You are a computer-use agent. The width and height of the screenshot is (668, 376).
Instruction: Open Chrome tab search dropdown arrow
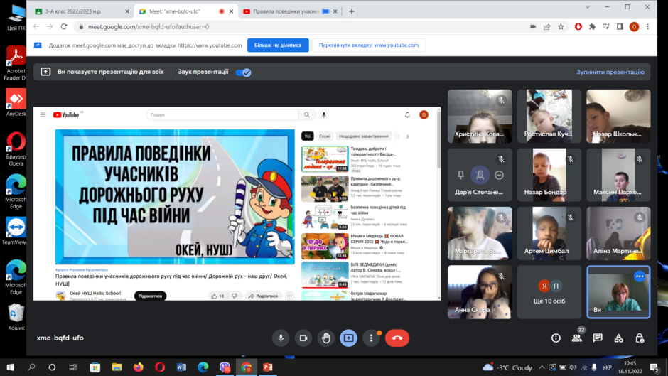(588, 7)
